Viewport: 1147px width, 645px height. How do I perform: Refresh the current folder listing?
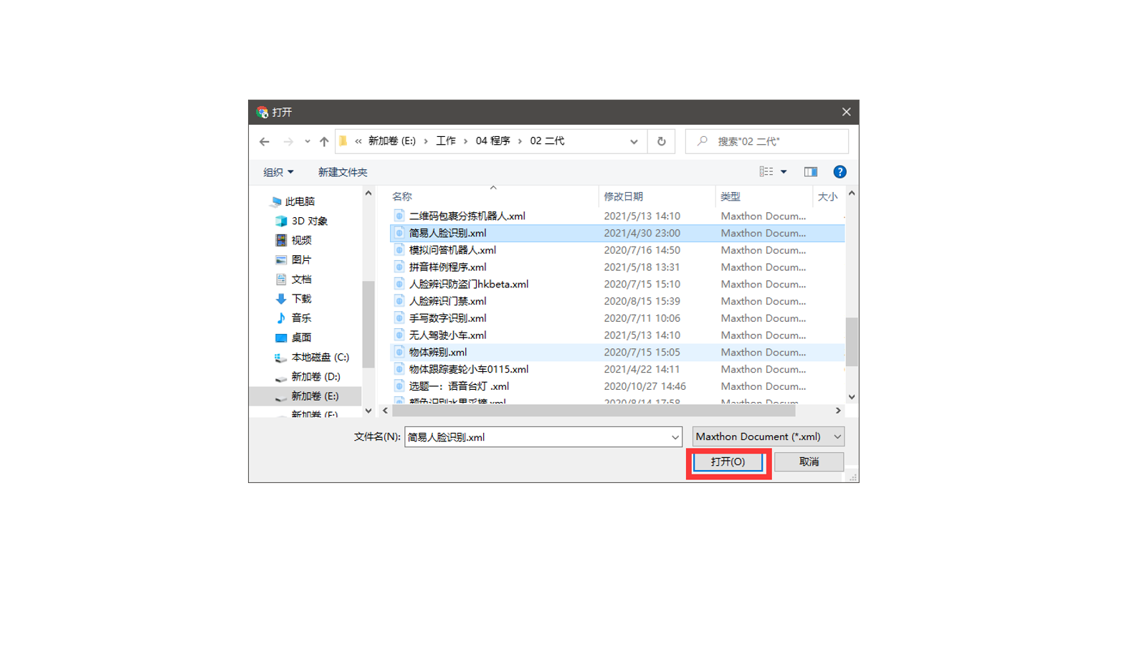point(661,142)
